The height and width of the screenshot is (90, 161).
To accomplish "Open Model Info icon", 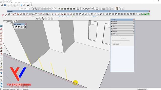I will (x=31, y=5).
